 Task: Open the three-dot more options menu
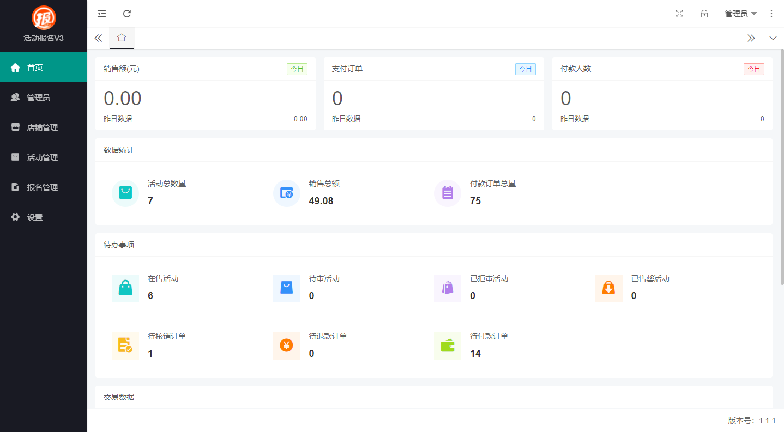(x=771, y=14)
